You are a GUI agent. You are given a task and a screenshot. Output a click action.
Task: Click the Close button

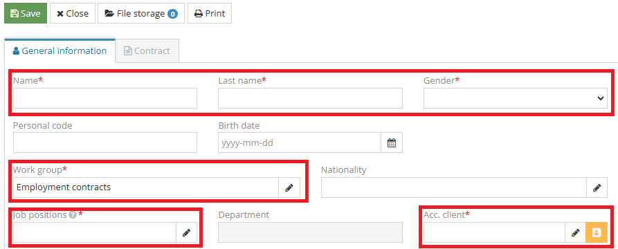tap(73, 13)
